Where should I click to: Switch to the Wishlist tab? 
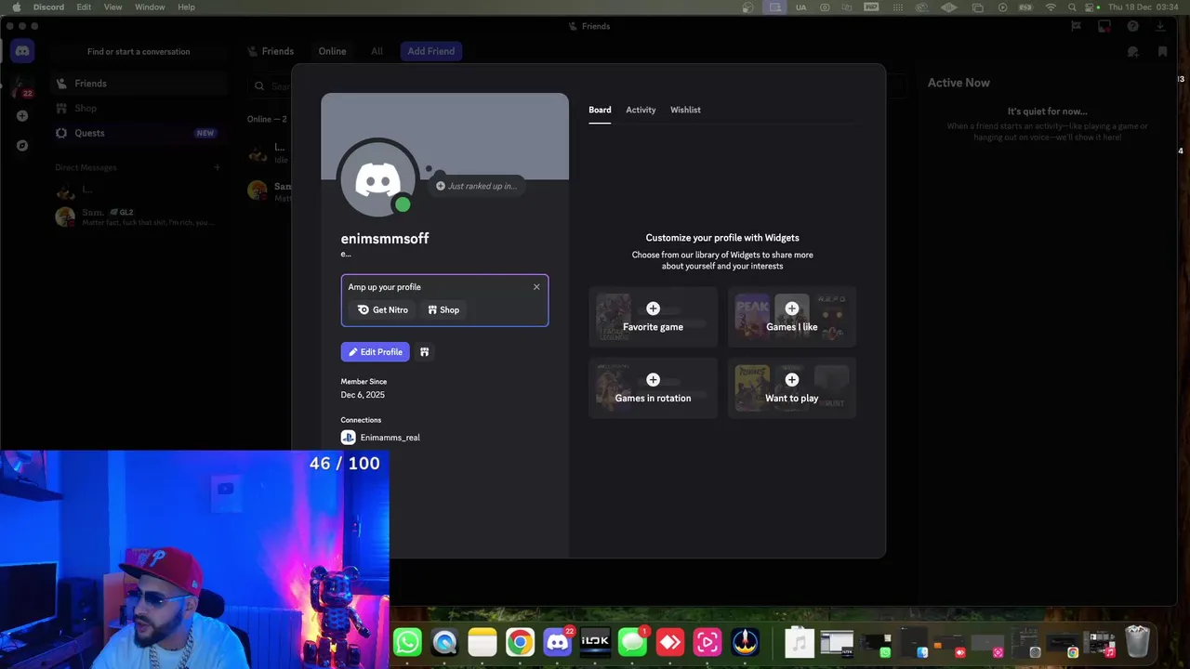coord(685,110)
